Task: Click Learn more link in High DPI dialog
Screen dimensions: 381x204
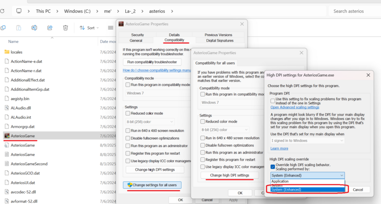Action: click(x=279, y=148)
